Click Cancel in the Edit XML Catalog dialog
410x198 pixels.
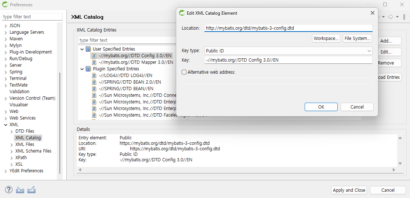coord(357,107)
